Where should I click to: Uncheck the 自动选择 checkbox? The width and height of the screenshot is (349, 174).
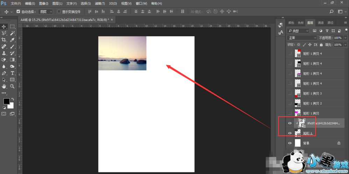pyautogui.click(x=19, y=12)
